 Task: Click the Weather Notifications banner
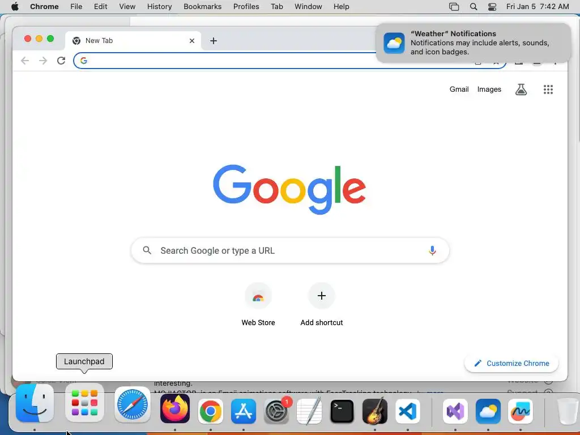(x=473, y=43)
